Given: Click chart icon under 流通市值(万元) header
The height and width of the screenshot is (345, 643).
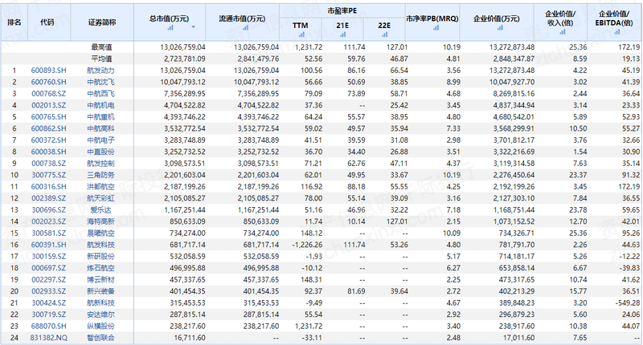Looking at the screenshot, I should point(245,28).
